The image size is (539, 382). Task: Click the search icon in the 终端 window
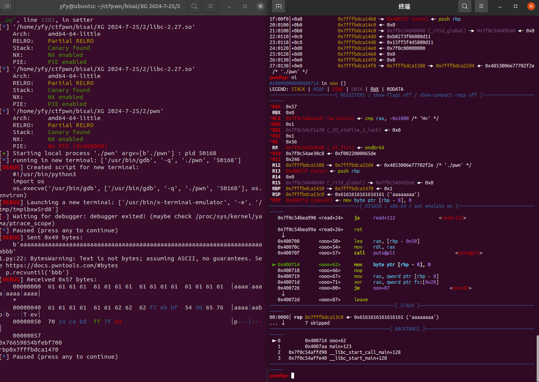(465, 6)
